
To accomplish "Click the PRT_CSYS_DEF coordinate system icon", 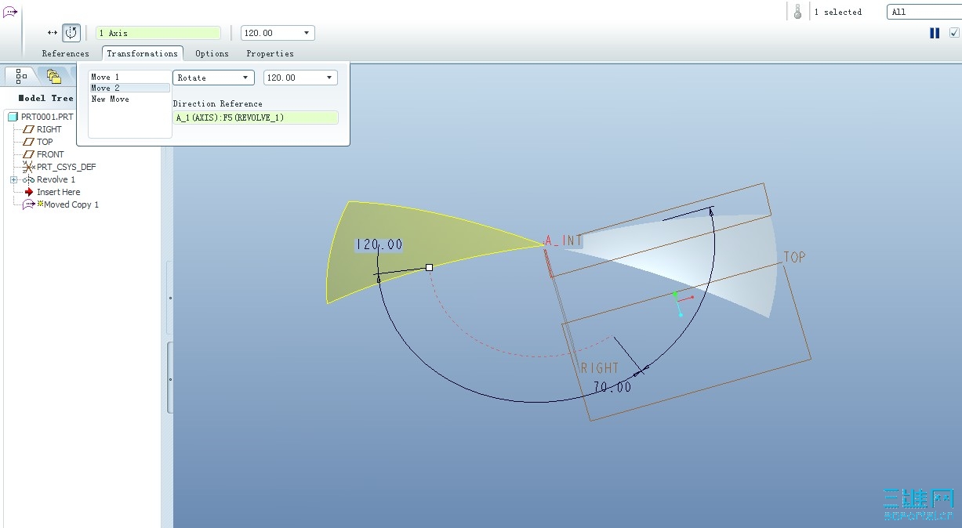I will [x=29, y=167].
